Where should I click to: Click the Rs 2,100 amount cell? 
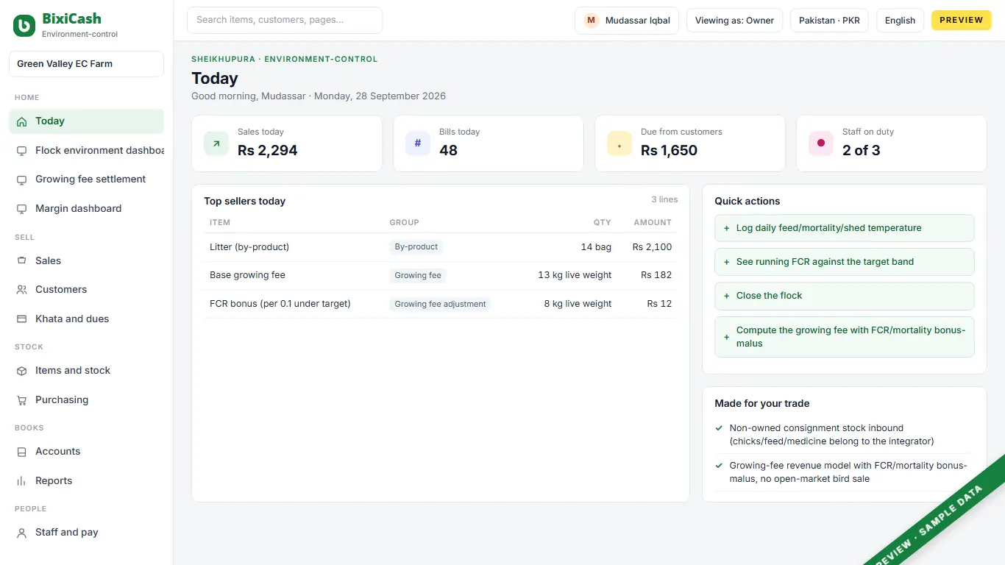(653, 247)
